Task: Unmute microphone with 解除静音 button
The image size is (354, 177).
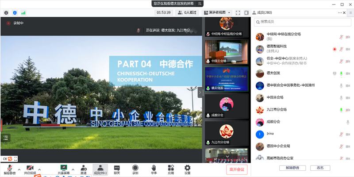Action: (x=10, y=170)
